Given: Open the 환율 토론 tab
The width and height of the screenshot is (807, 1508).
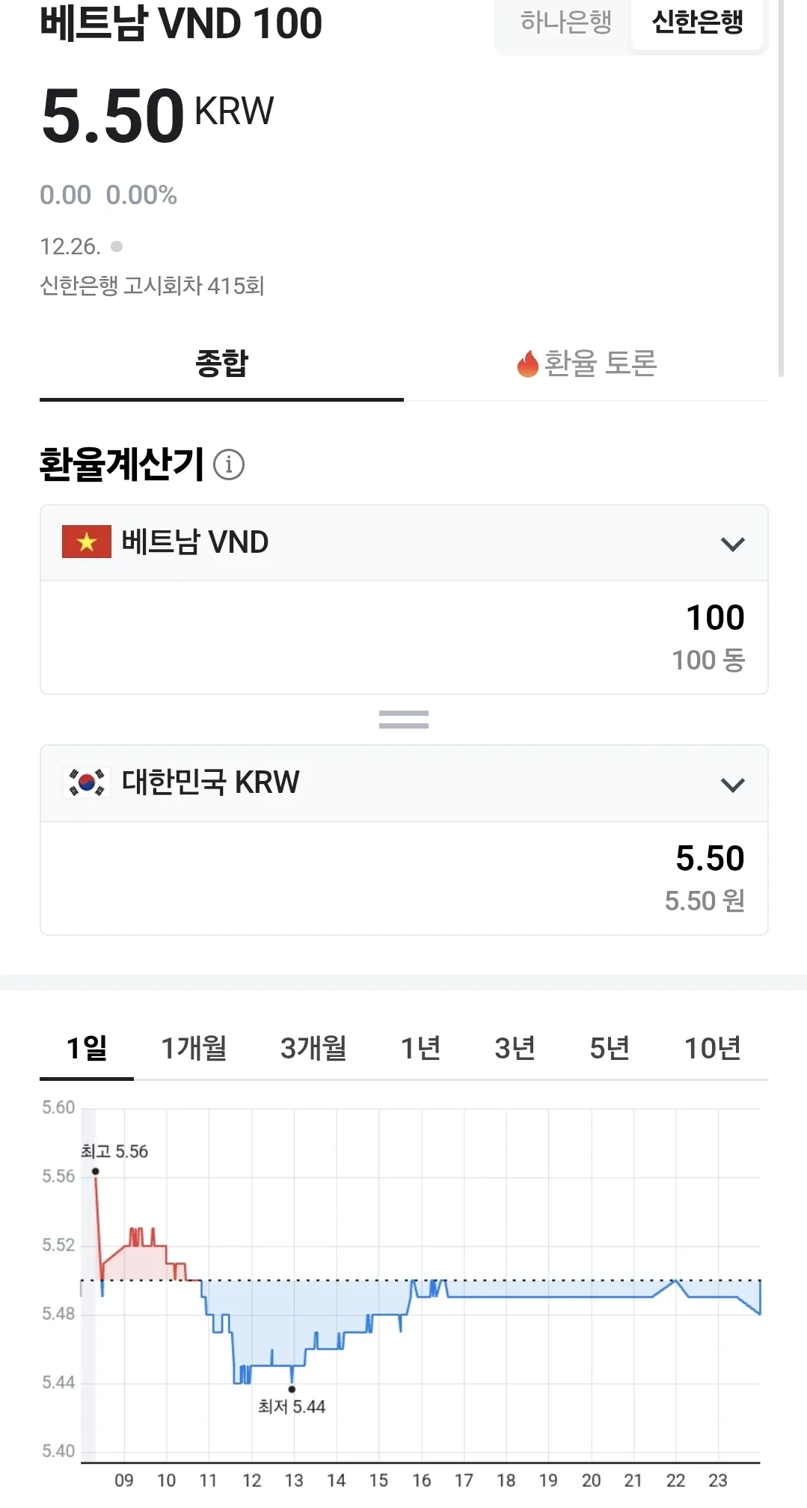Looking at the screenshot, I should (586, 364).
